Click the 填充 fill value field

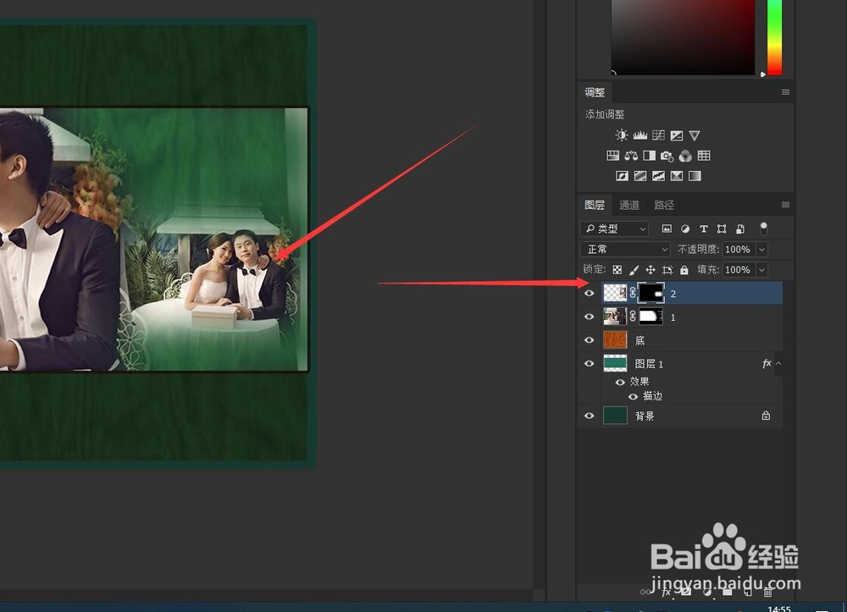(739, 270)
